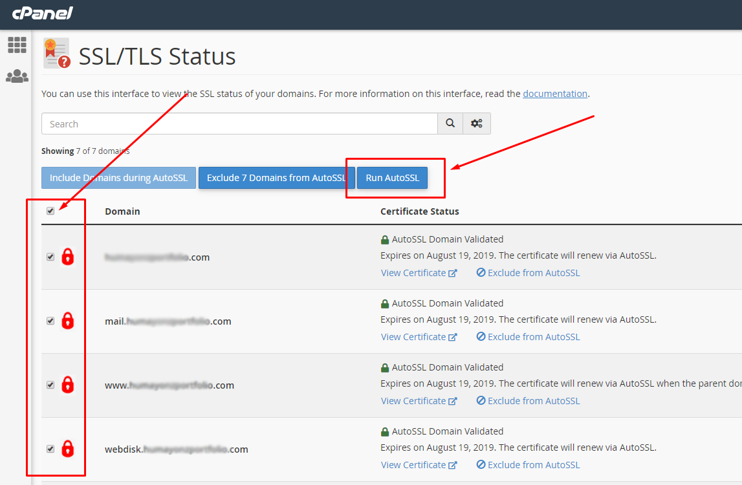Viewport: 742px width, 485px height.
Task: Click the SSL/TLS Status page heading
Action: tap(157, 56)
